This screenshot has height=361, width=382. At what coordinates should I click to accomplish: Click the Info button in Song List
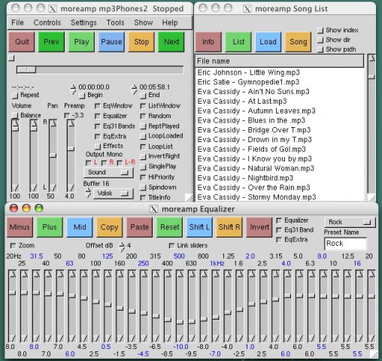coord(208,42)
